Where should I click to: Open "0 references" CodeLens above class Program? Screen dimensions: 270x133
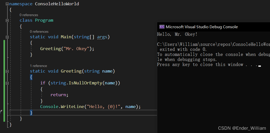(29, 15)
